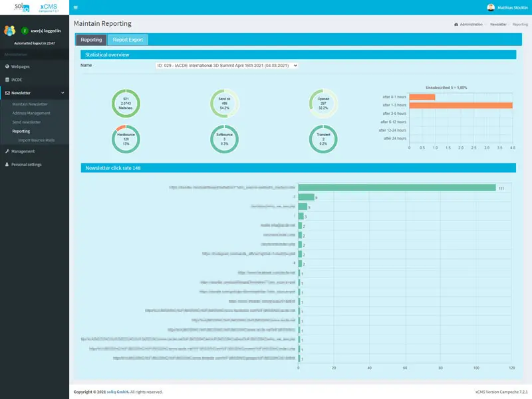532x399 pixels.
Task: Open Send newsletter page
Action: (x=27, y=122)
